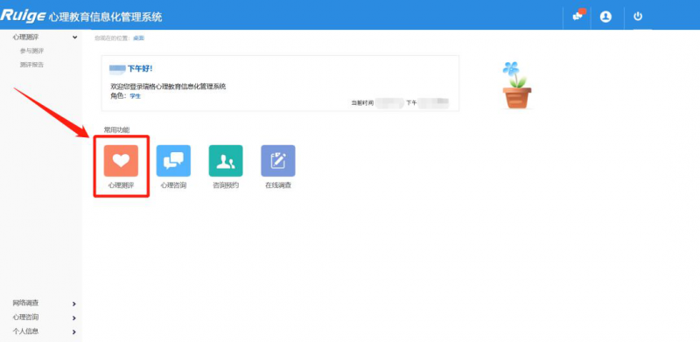Open the 心理测评 sidebar menu label
Image resolution: width=700 pixels, height=342 pixels.
25,37
